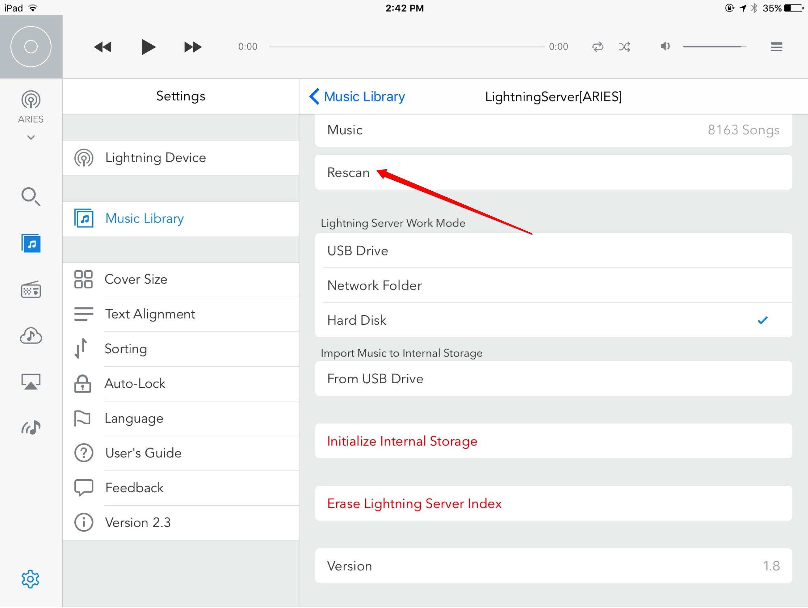Toggle the repeat playback icon

point(598,47)
